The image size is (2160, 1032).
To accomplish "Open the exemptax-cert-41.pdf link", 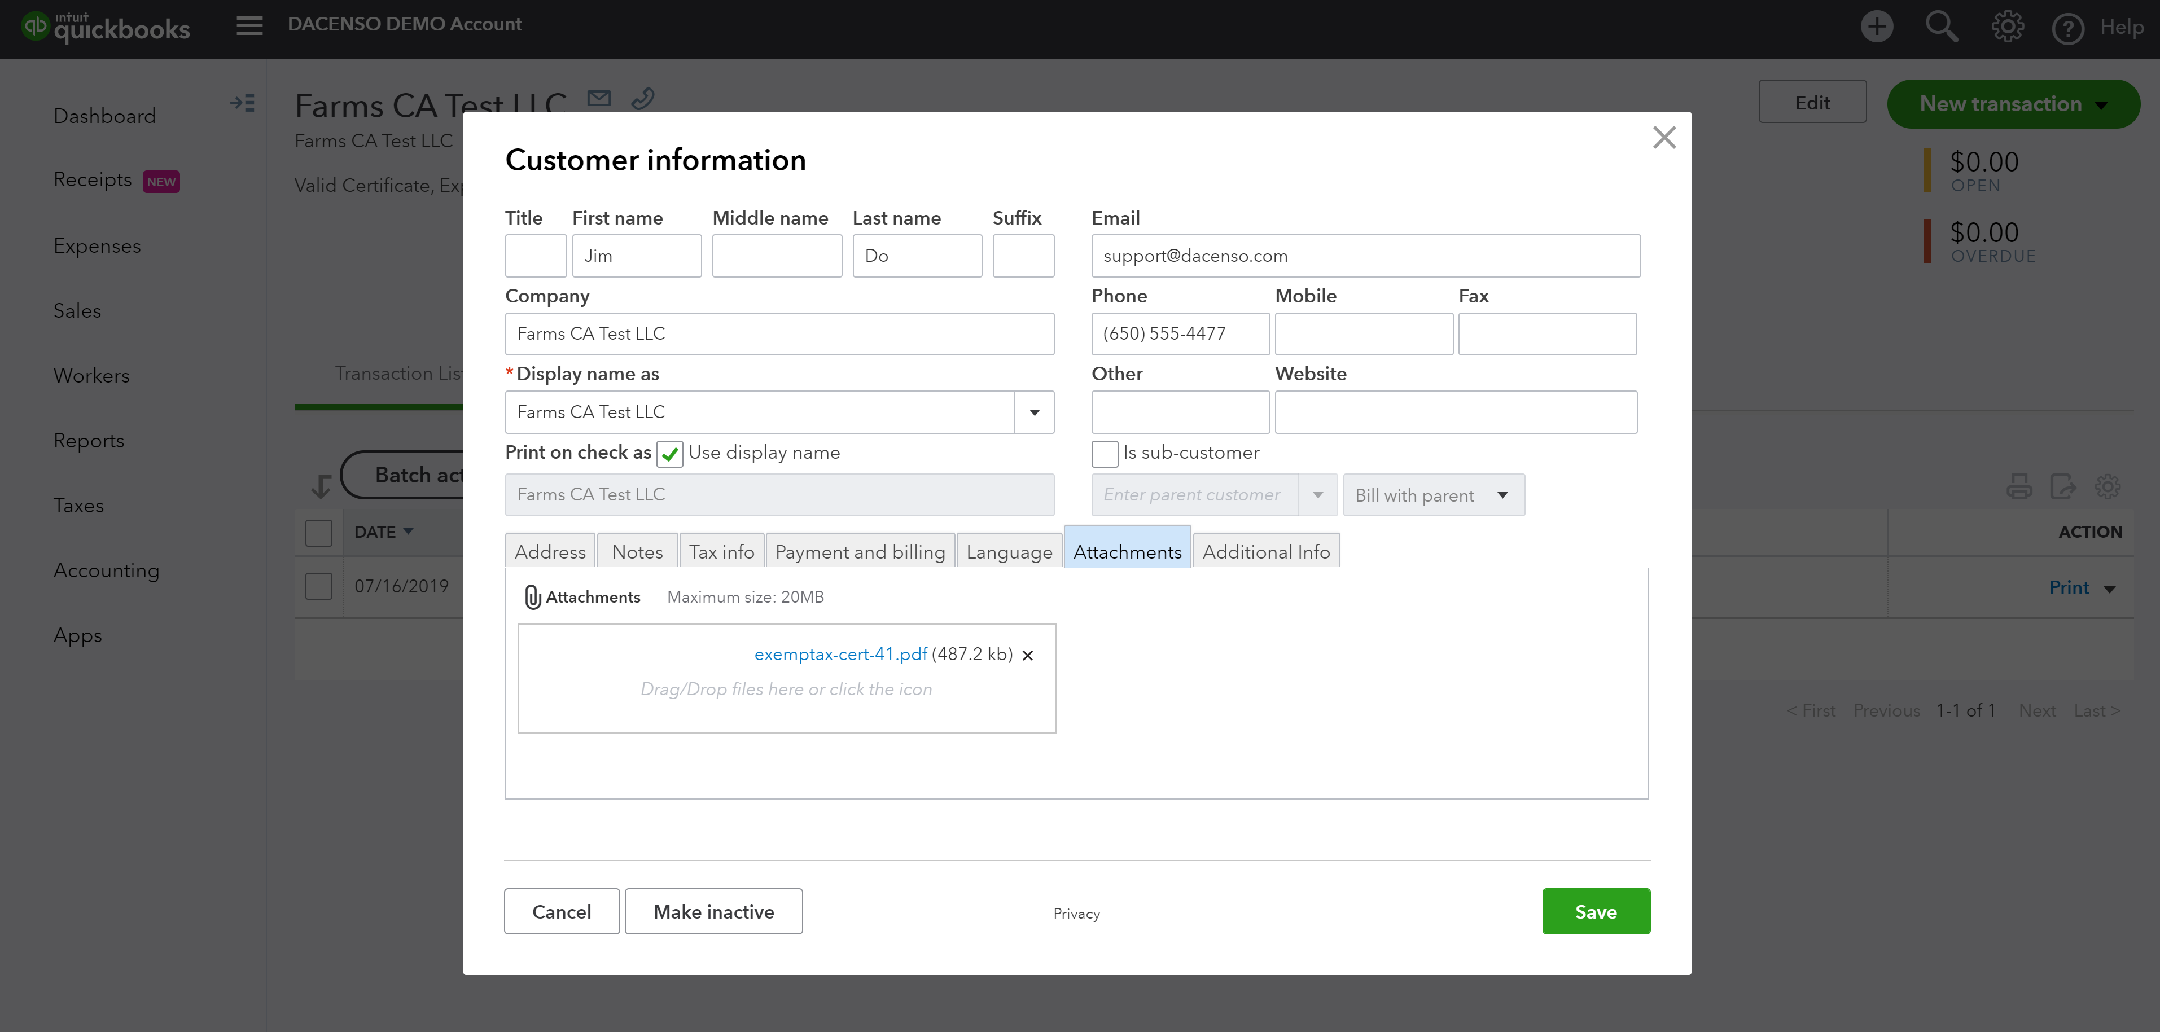I will click(x=840, y=654).
